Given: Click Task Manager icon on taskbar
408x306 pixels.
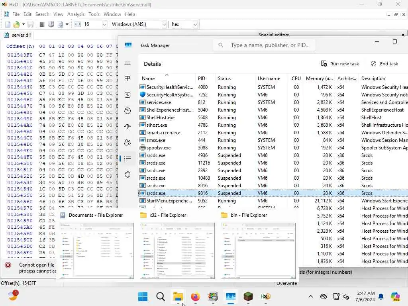Looking at the screenshot, I should click(x=231, y=296).
